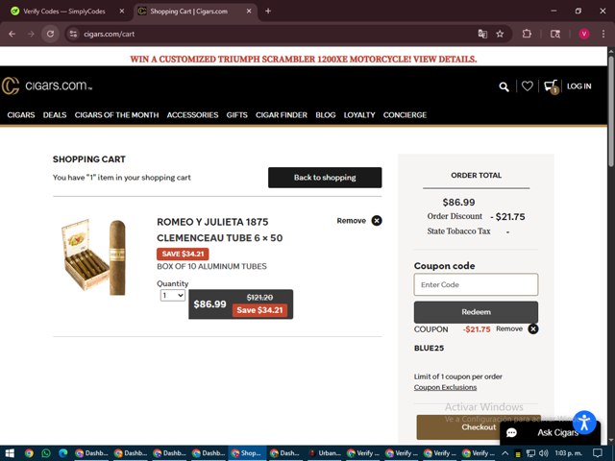Switch to the Shop taskbar window

coord(247,453)
